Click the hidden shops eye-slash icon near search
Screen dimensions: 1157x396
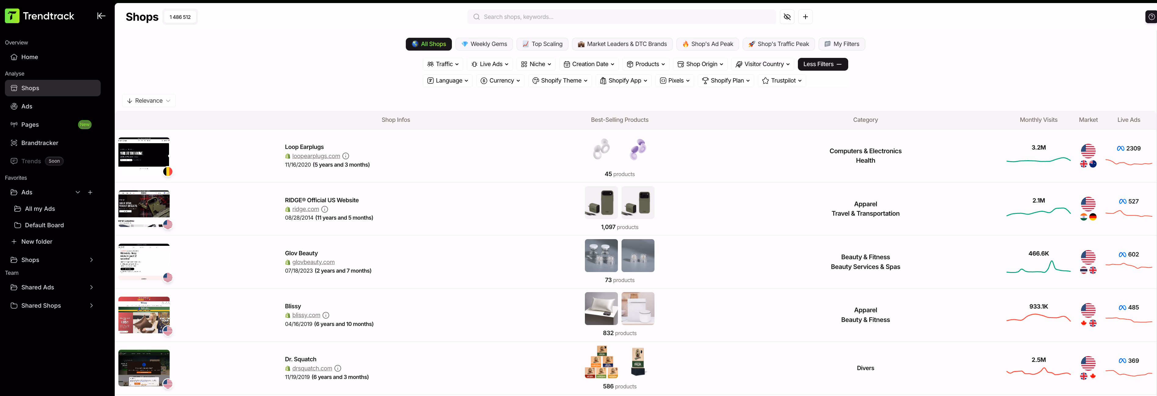pyautogui.click(x=787, y=16)
